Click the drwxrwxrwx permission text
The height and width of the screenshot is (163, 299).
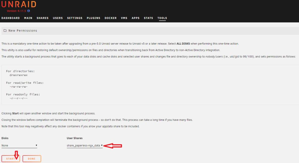tap(19, 75)
